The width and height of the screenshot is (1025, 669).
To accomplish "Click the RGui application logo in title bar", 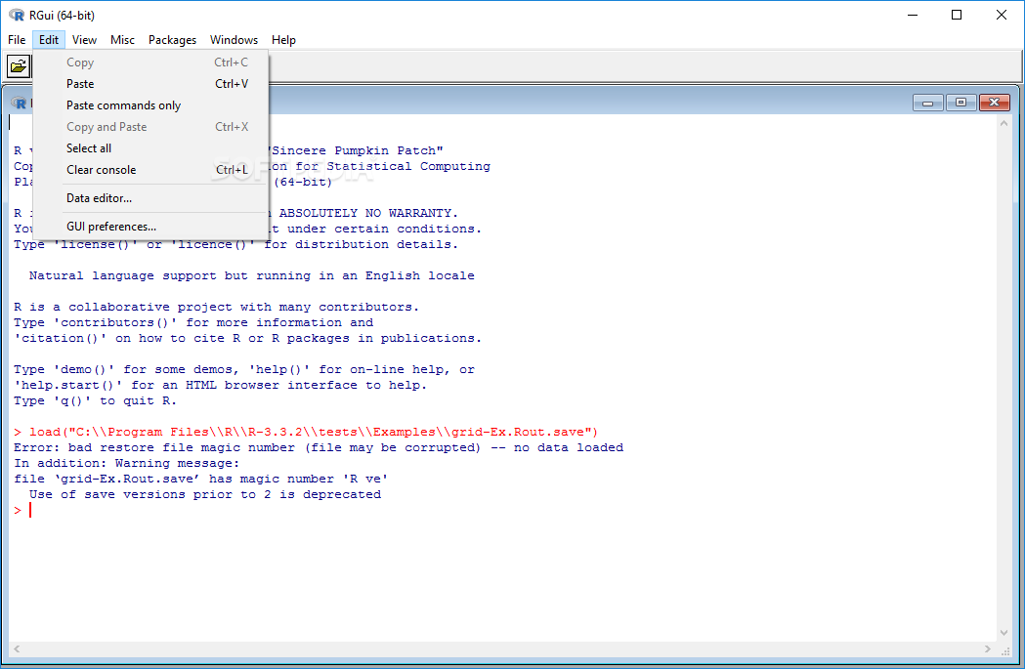I will point(17,15).
